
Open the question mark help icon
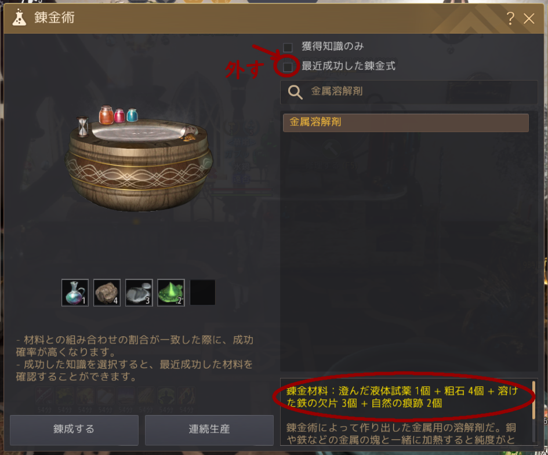pos(510,19)
